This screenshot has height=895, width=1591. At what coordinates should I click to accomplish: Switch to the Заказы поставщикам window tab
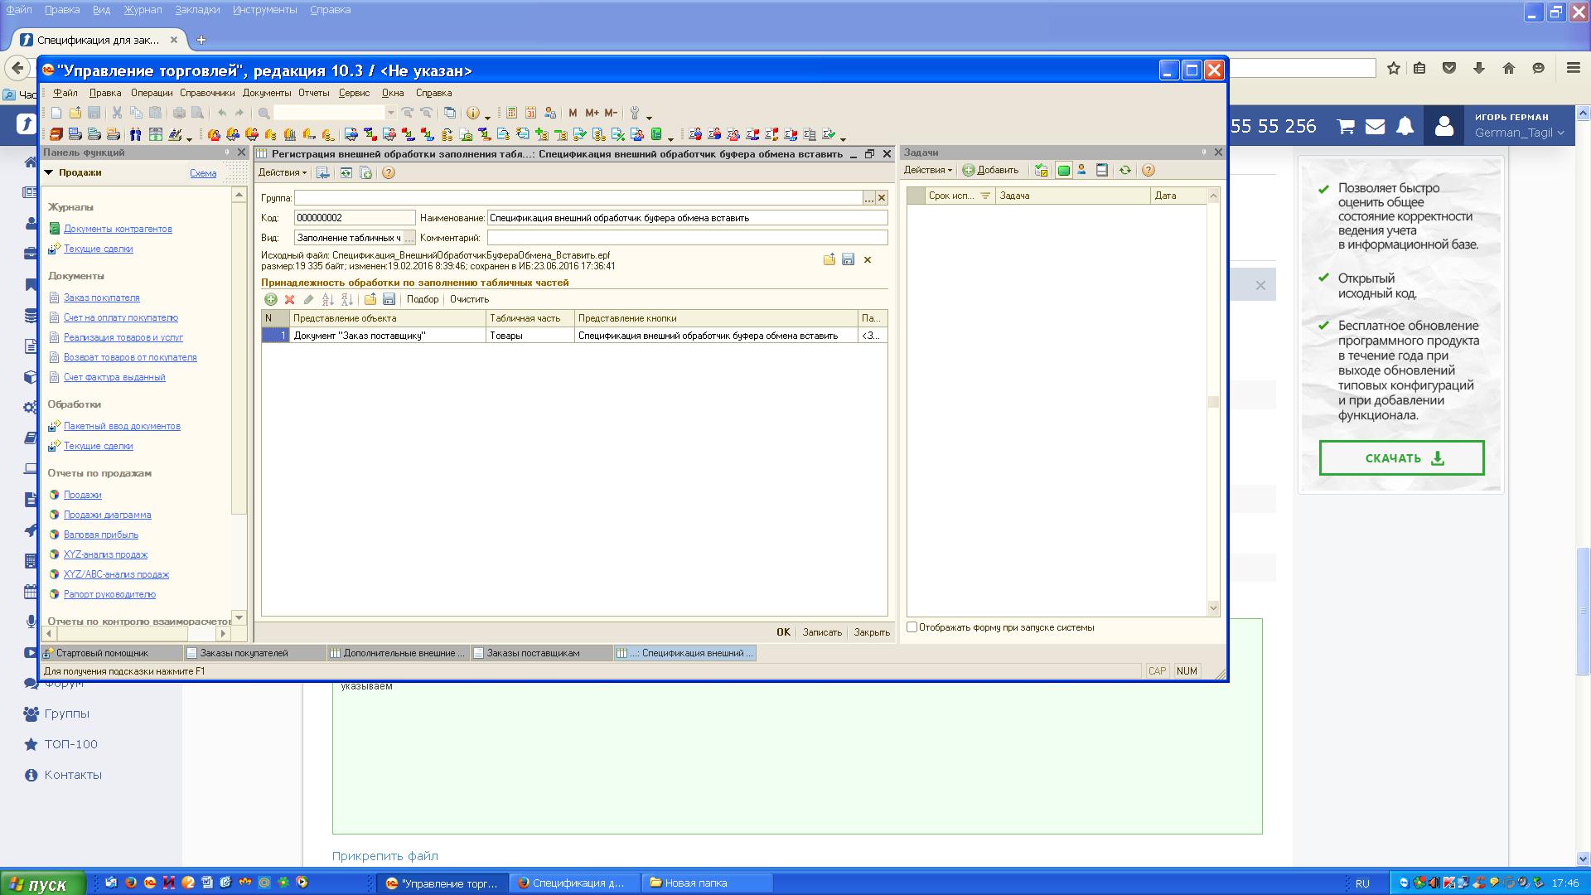pos(541,653)
